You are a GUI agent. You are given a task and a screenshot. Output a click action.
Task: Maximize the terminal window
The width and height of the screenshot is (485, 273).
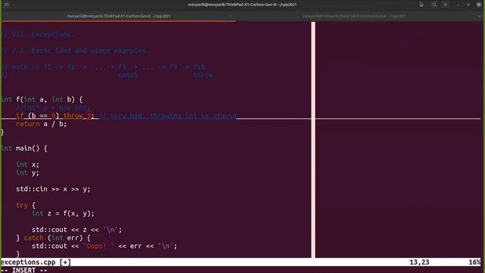(x=468, y=5)
